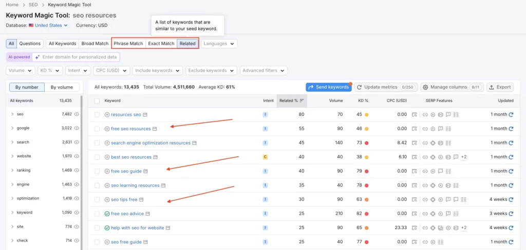Tick the select-all checkbox in table header
Viewport: 526px width, 250px height.
click(x=97, y=100)
